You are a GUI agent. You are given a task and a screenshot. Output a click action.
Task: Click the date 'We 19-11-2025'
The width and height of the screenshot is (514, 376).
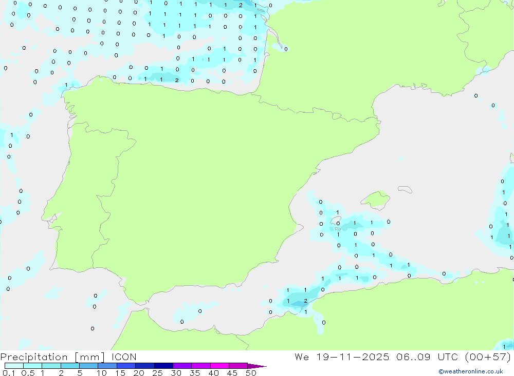coord(342,357)
